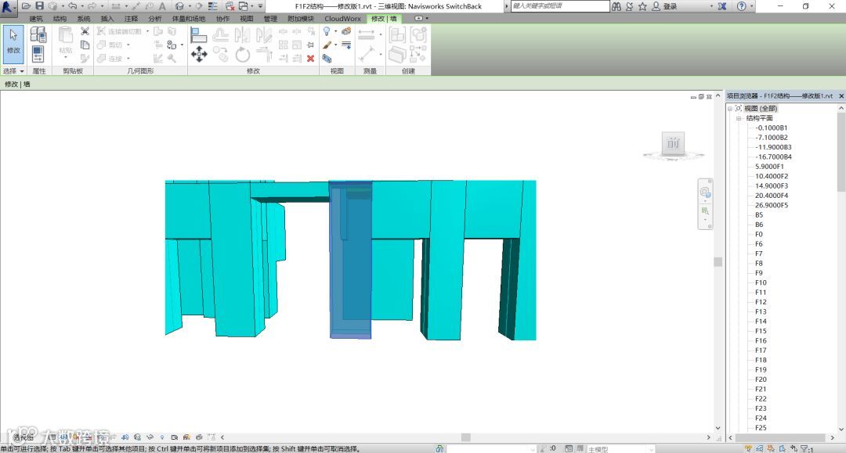
Task: Click the Save icon in quick access toolbar
Action: click(40, 6)
